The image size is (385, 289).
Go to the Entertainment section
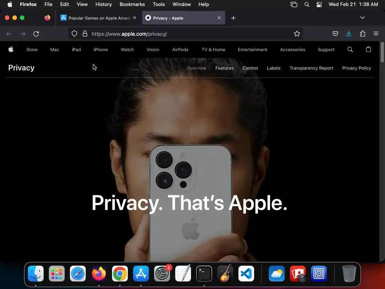click(x=252, y=50)
